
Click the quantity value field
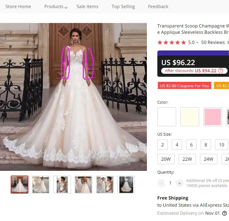(170, 183)
